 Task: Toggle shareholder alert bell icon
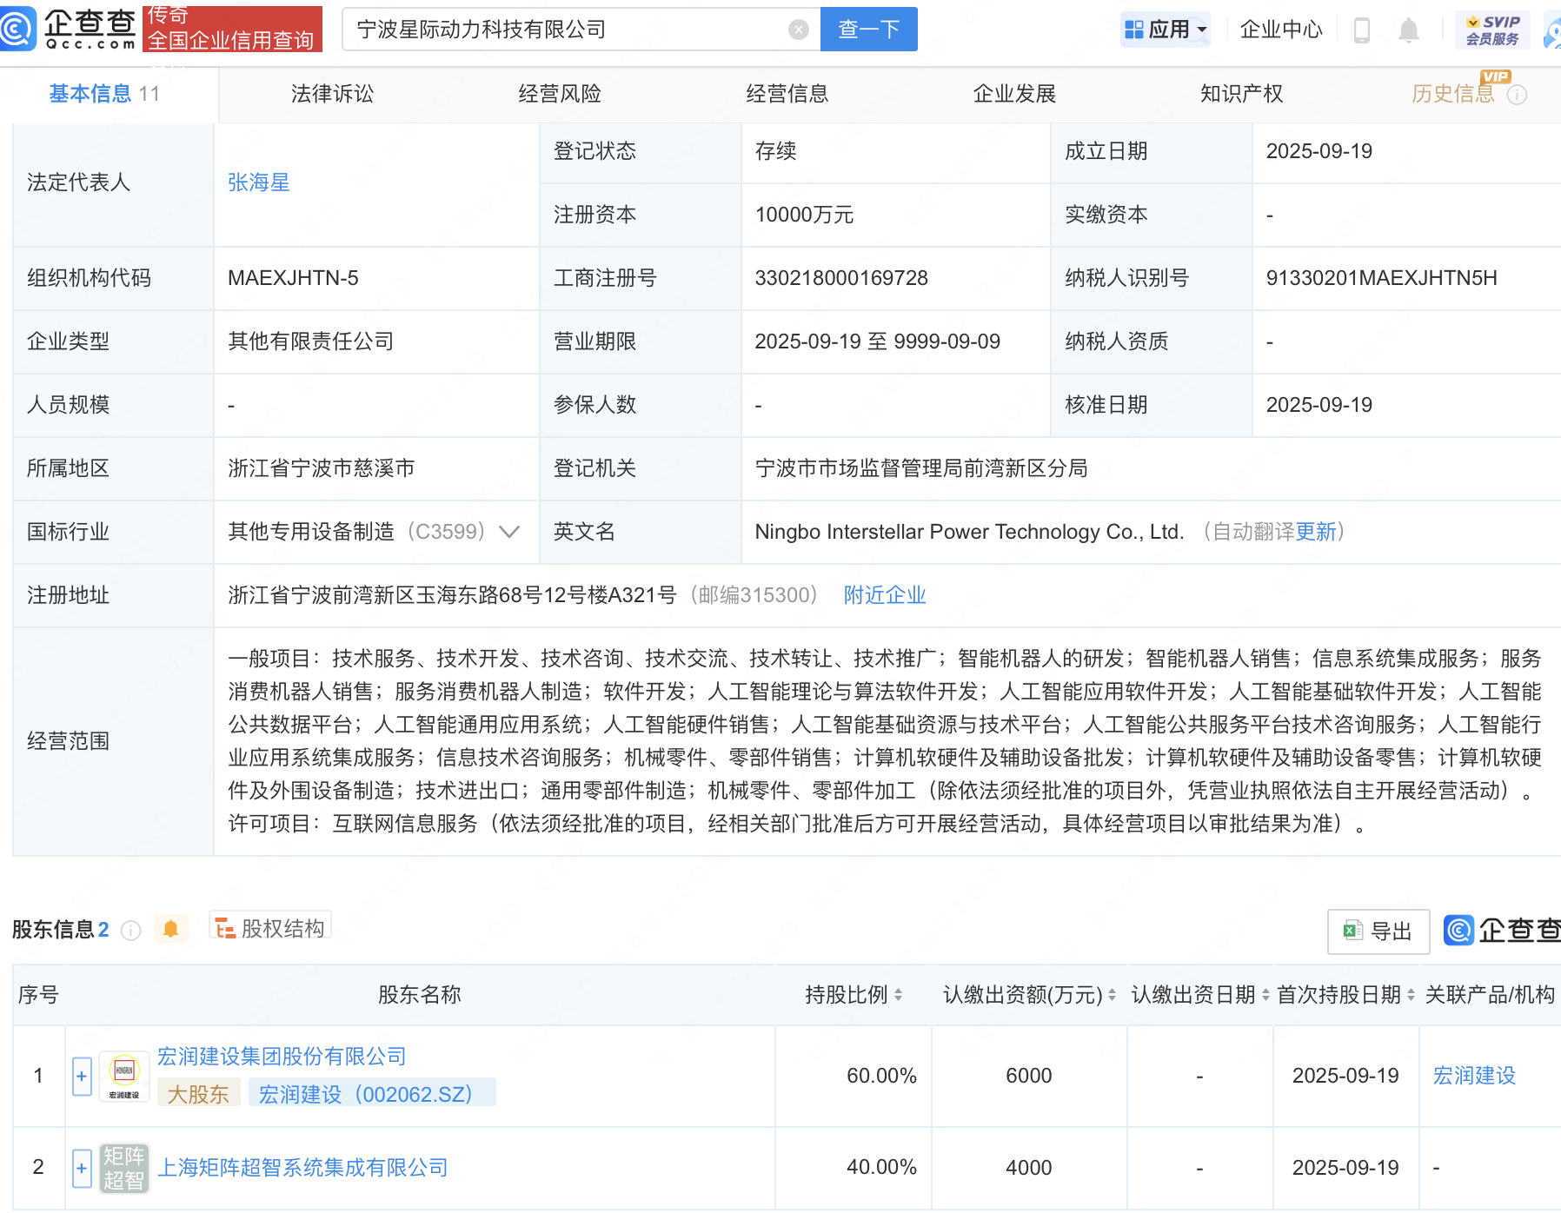tap(170, 929)
